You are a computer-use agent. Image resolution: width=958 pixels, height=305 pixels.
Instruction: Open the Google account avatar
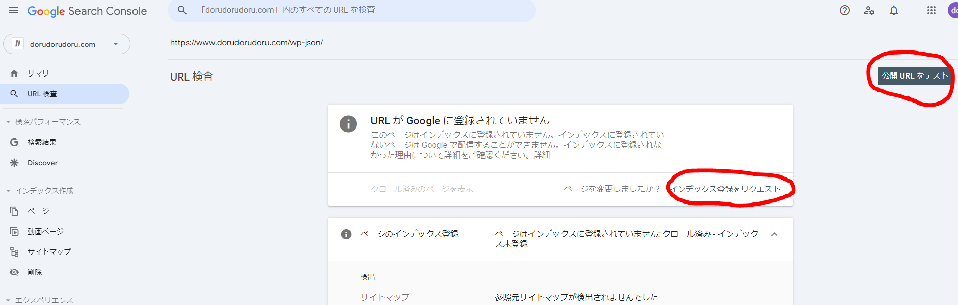click(x=953, y=11)
